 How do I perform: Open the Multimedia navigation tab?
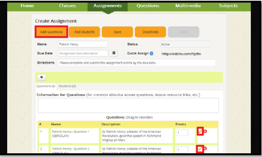(188, 6)
